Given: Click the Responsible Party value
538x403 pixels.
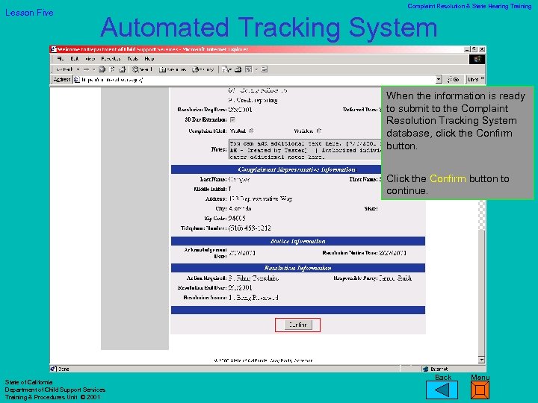Looking at the screenshot, I should tap(395, 278).
